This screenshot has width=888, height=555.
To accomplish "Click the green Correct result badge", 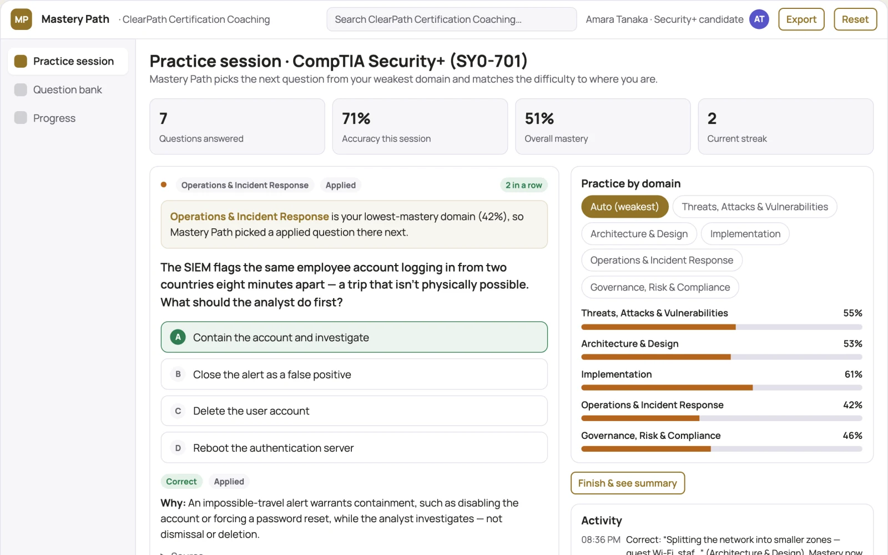I will [x=181, y=482].
